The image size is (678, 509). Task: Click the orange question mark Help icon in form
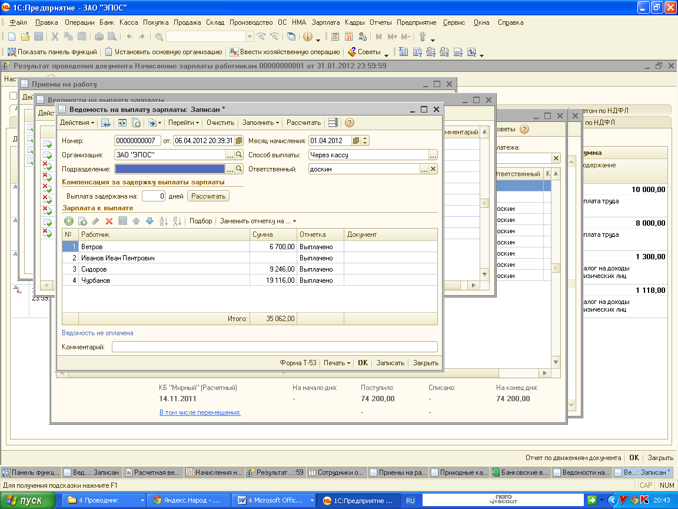(350, 123)
